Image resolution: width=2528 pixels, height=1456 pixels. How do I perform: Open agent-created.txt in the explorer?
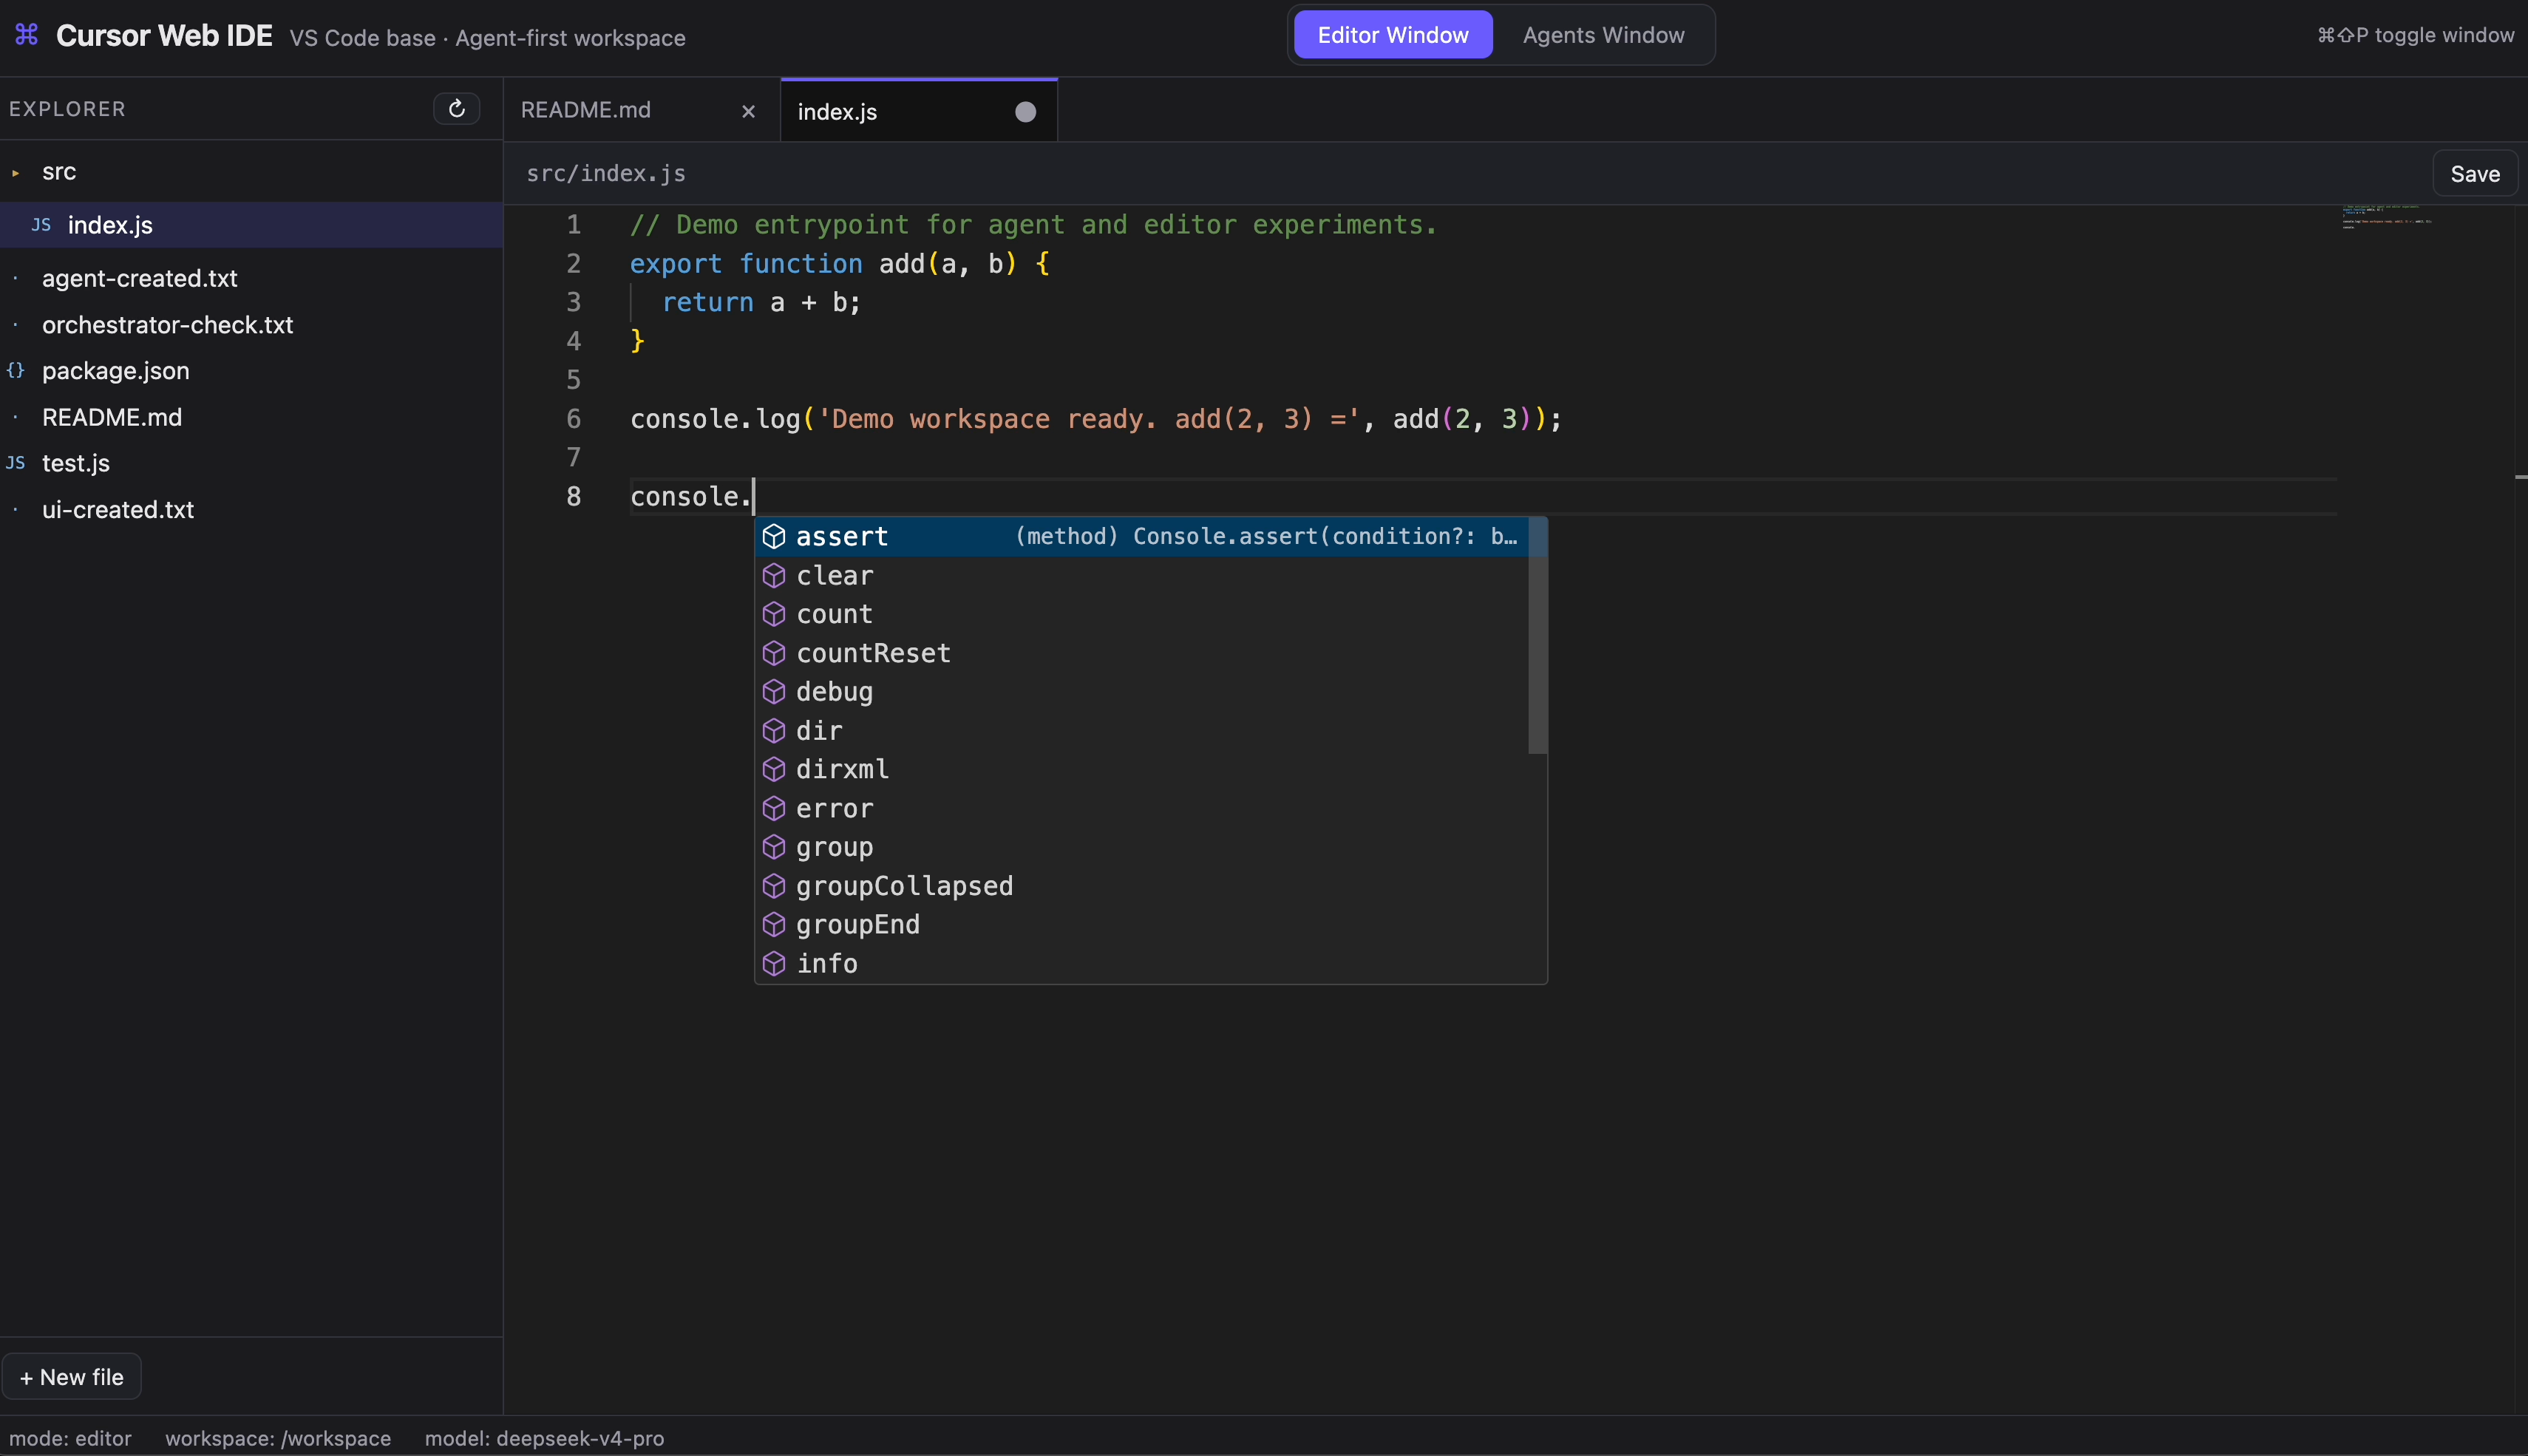[251, 278]
